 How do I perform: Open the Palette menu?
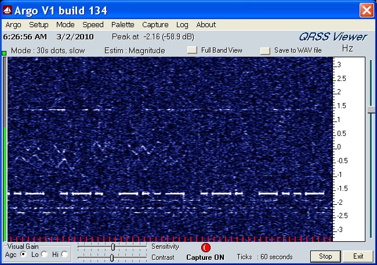click(123, 25)
